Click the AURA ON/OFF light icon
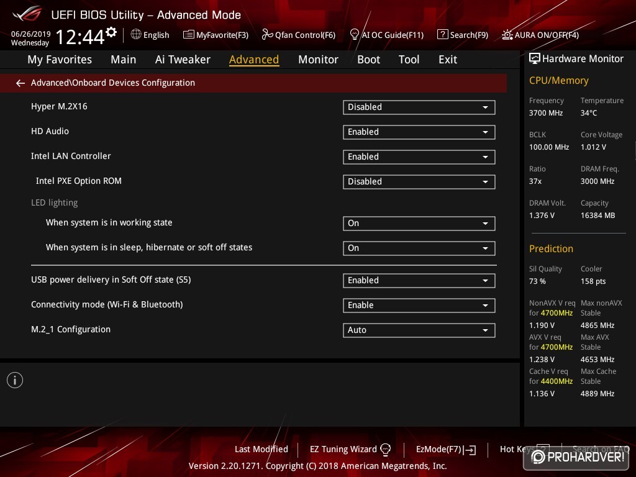Viewport: 636px width, 477px height. [x=507, y=35]
